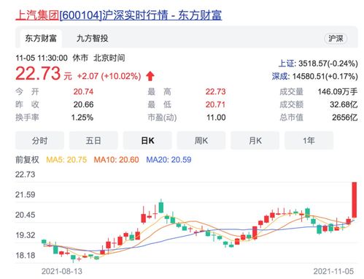Click the 22.73 current price
Screen dimensions: 364x279
tap(38, 74)
